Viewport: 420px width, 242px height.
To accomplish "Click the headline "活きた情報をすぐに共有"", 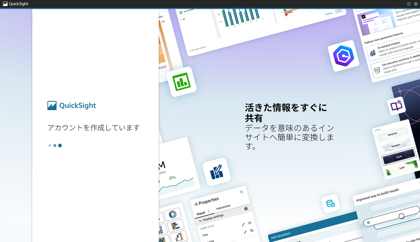I will (x=286, y=113).
